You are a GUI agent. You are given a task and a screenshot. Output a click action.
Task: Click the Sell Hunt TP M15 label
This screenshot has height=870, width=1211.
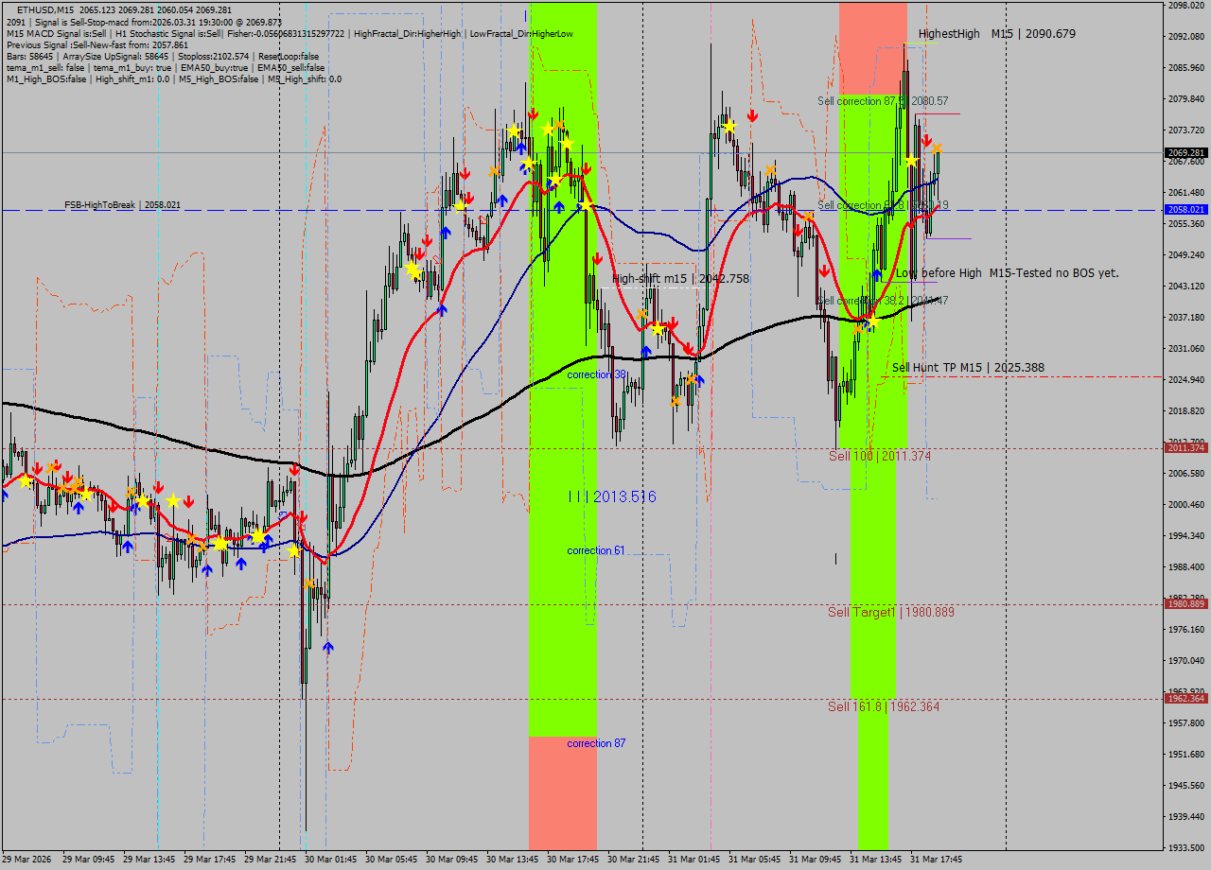[968, 368]
